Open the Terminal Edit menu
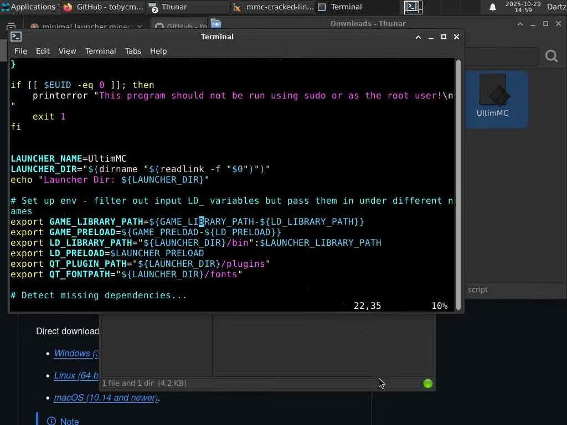Screen dimensions: 567x425 pos(43,51)
